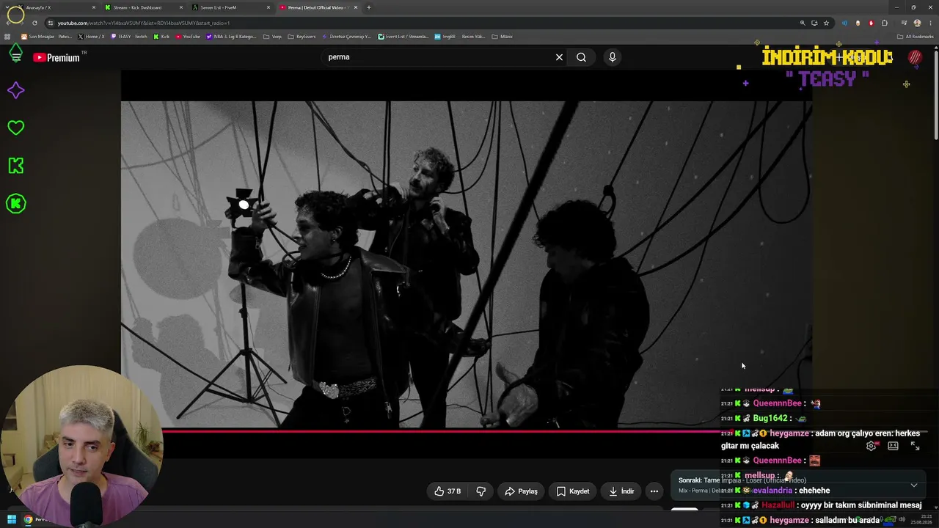Bookmark this page with the star
The height and width of the screenshot is (528, 939).
[x=826, y=23]
